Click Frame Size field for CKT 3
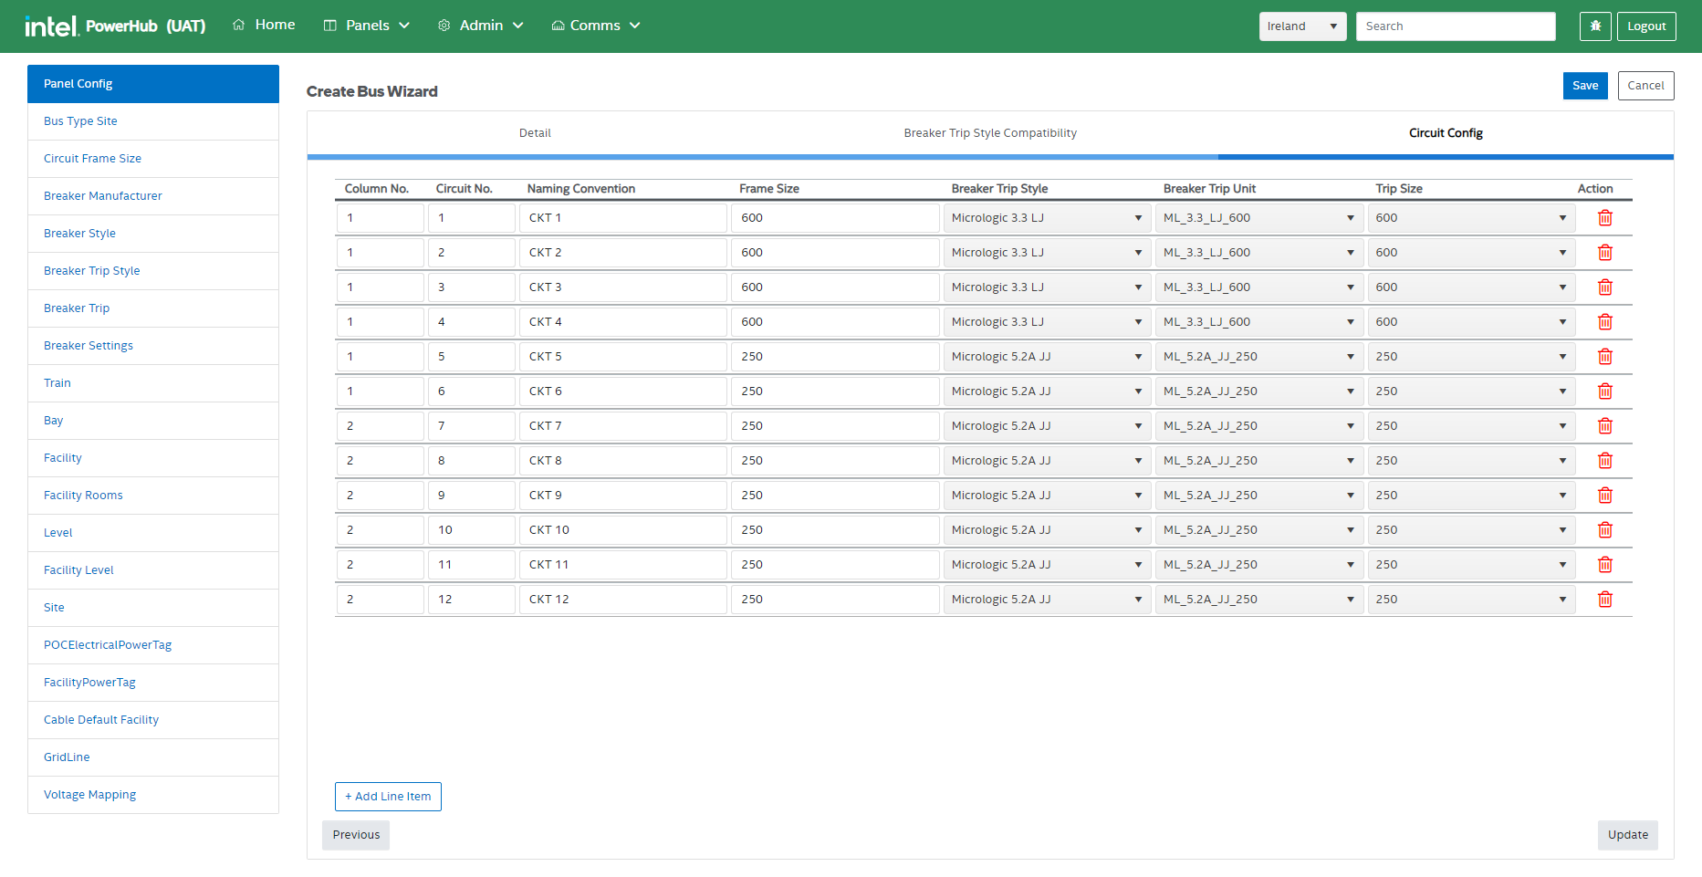The image size is (1702, 877). point(834,287)
